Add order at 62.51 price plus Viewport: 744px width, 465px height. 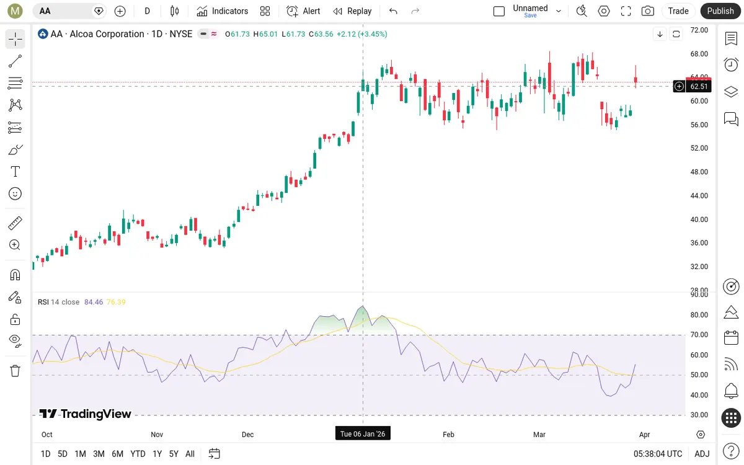pyautogui.click(x=680, y=87)
